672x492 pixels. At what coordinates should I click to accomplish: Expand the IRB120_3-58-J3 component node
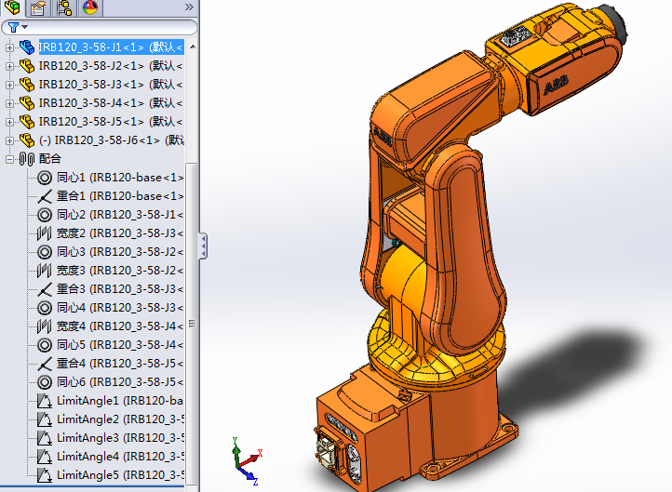9,85
